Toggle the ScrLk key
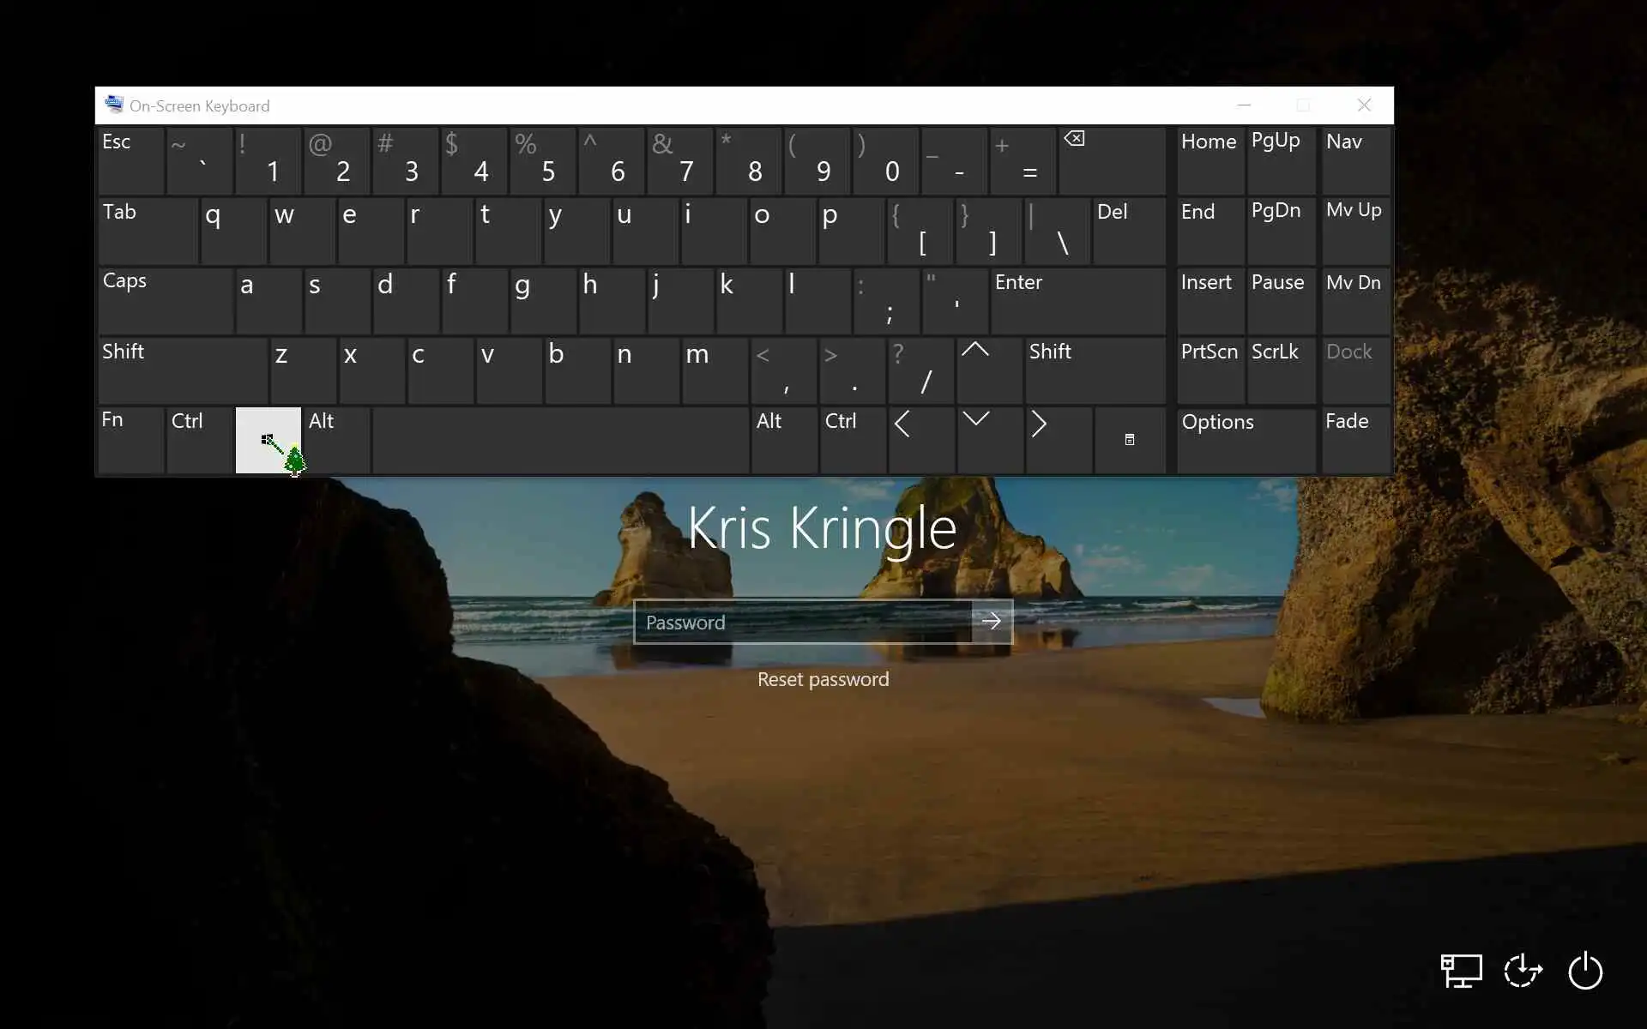The width and height of the screenshot is (1647, 1029). pos(1280,370)
